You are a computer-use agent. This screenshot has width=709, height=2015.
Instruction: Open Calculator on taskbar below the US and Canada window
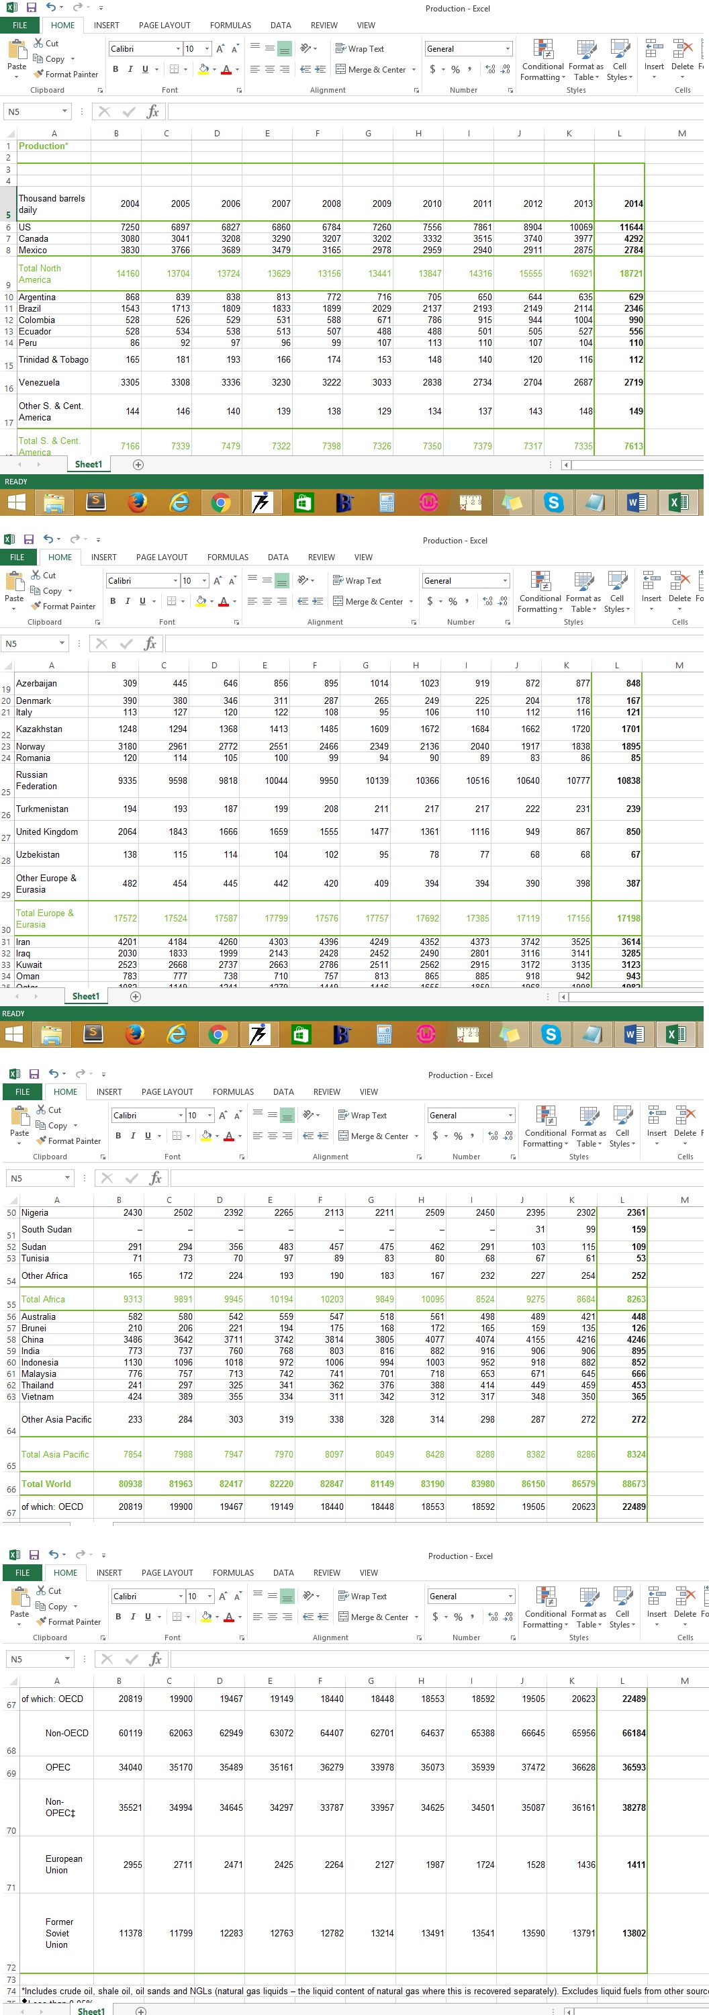387,502
